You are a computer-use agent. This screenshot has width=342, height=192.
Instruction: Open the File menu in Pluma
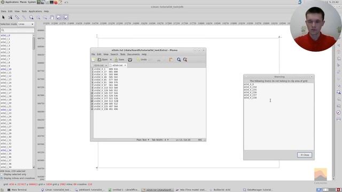[93, 54]
